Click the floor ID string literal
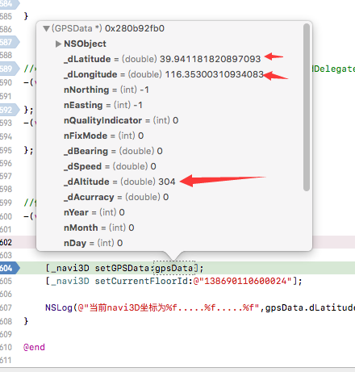355x372 pixels. coord(242,281)
